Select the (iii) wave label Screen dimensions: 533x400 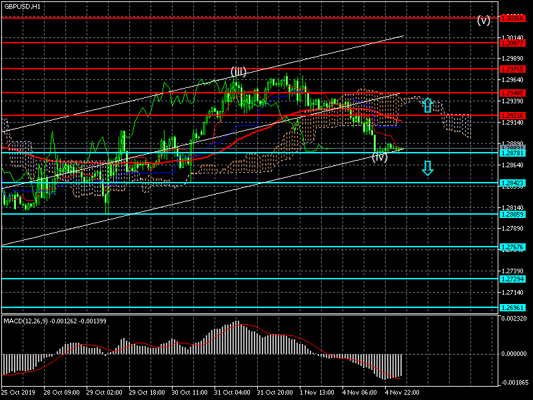click(x=239, y=71)
